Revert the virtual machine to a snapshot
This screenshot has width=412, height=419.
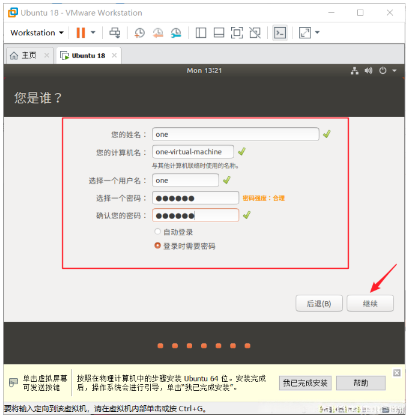click(x=158, y=33)
